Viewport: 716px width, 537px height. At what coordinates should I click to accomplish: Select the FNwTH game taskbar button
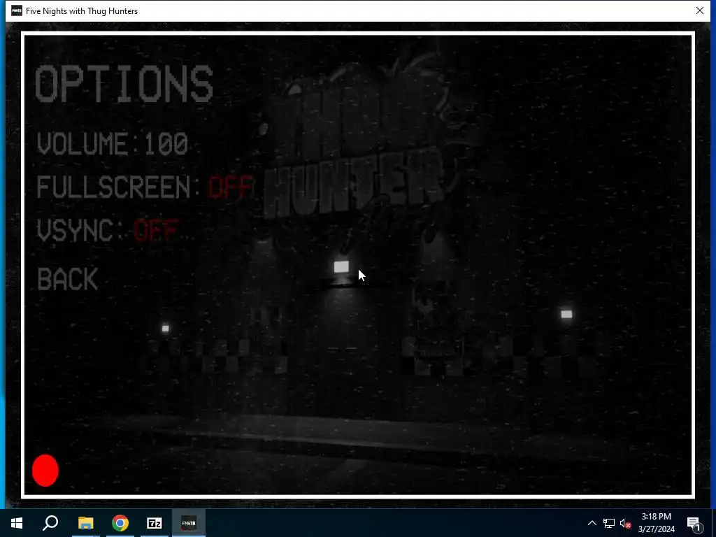click(189, 523)
